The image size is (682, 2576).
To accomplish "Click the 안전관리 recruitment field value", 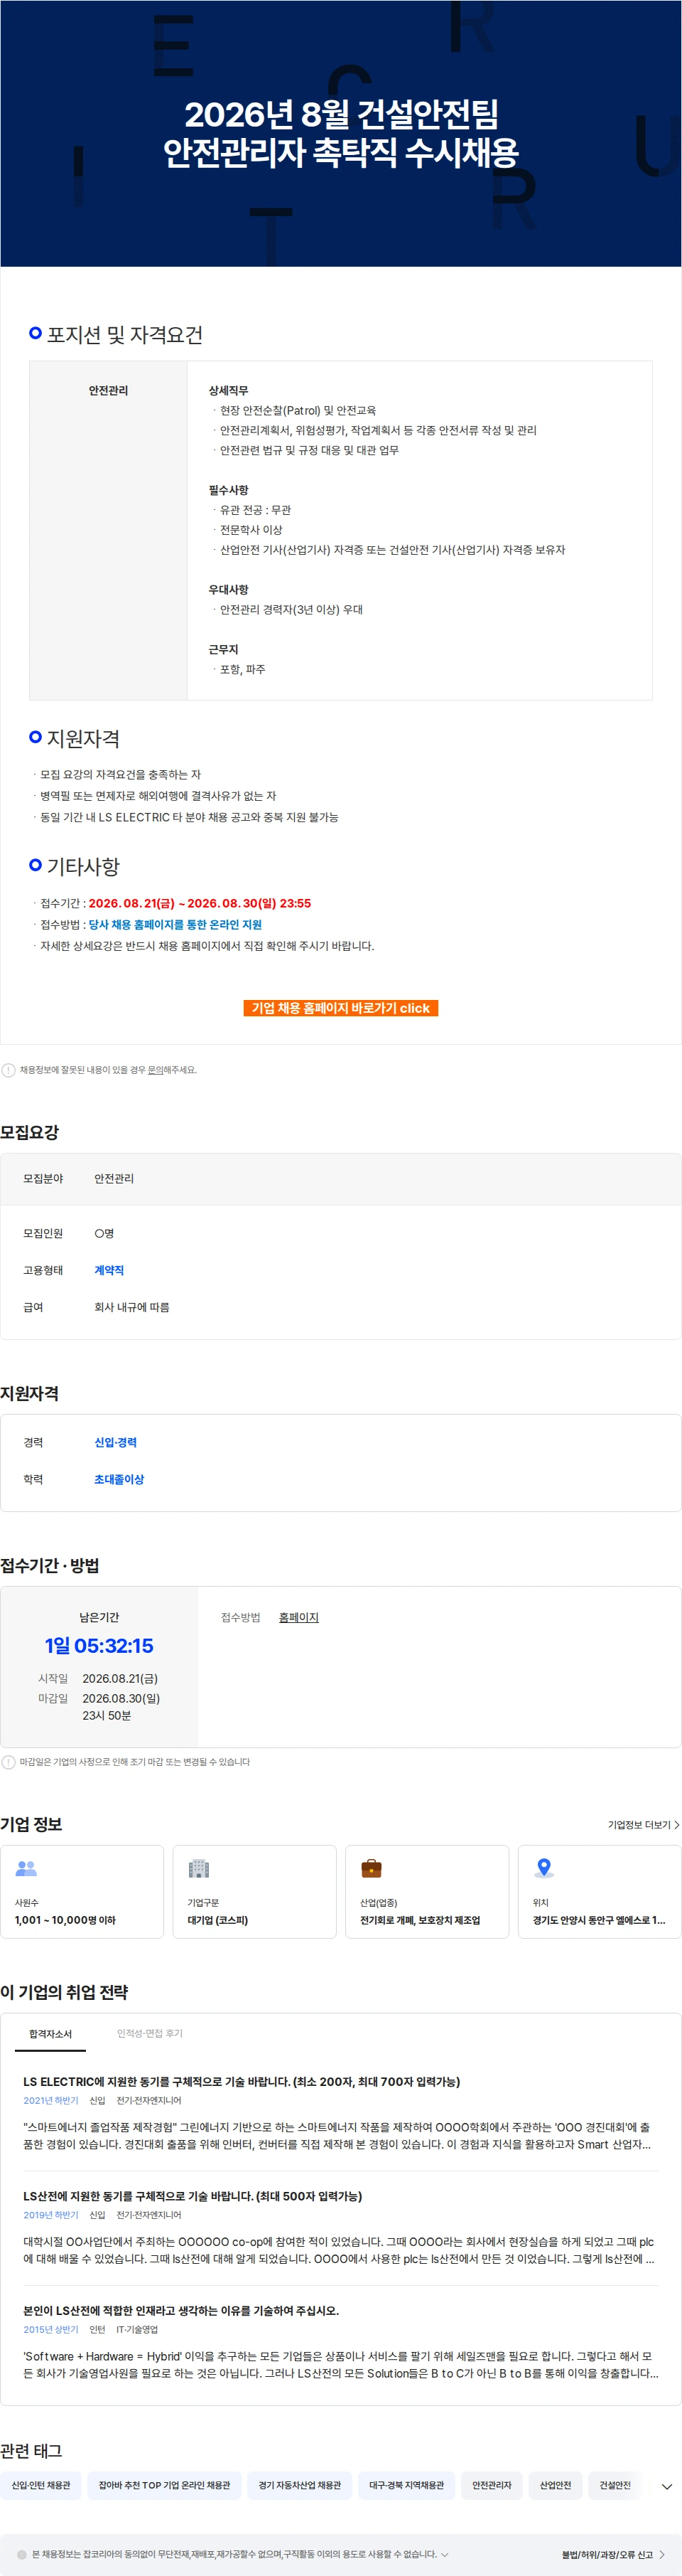I will pyautogui.click(x=114, y=1179).
